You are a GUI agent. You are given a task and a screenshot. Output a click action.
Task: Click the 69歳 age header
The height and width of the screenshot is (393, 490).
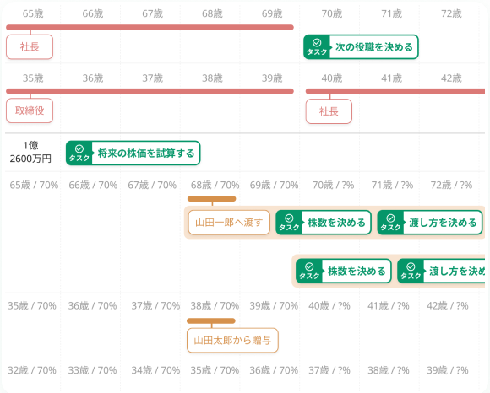click(272, 13)
